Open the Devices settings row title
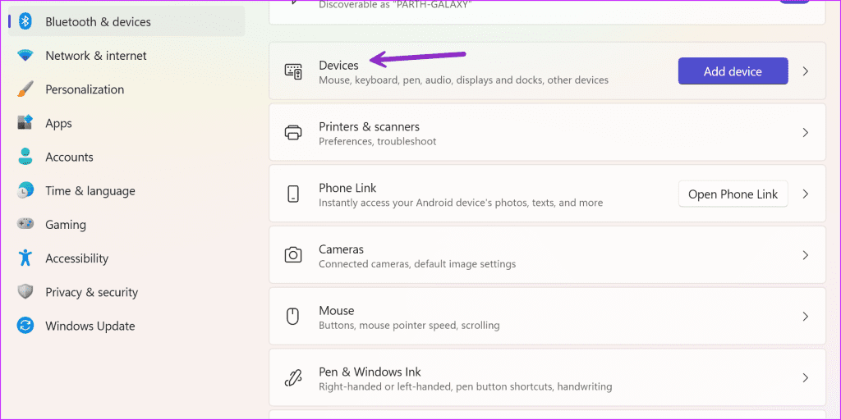This screenshot has height=420, width=841. coord(338,66)
